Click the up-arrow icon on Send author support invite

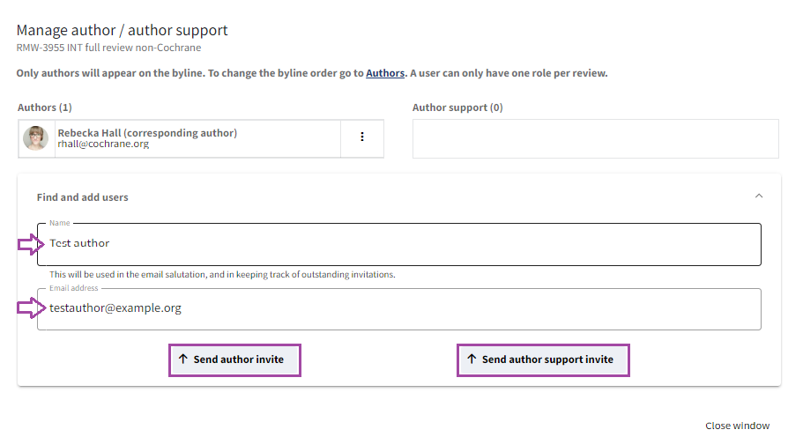point(472,359)
